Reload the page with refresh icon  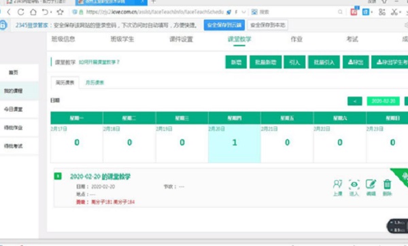pyautogui.click(x=21, y=12)
